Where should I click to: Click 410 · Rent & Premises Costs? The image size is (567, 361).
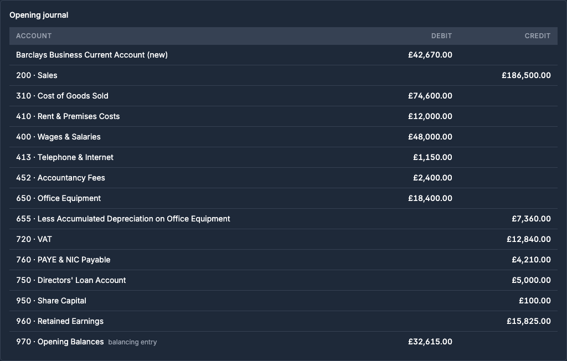(x=68, y=116)
